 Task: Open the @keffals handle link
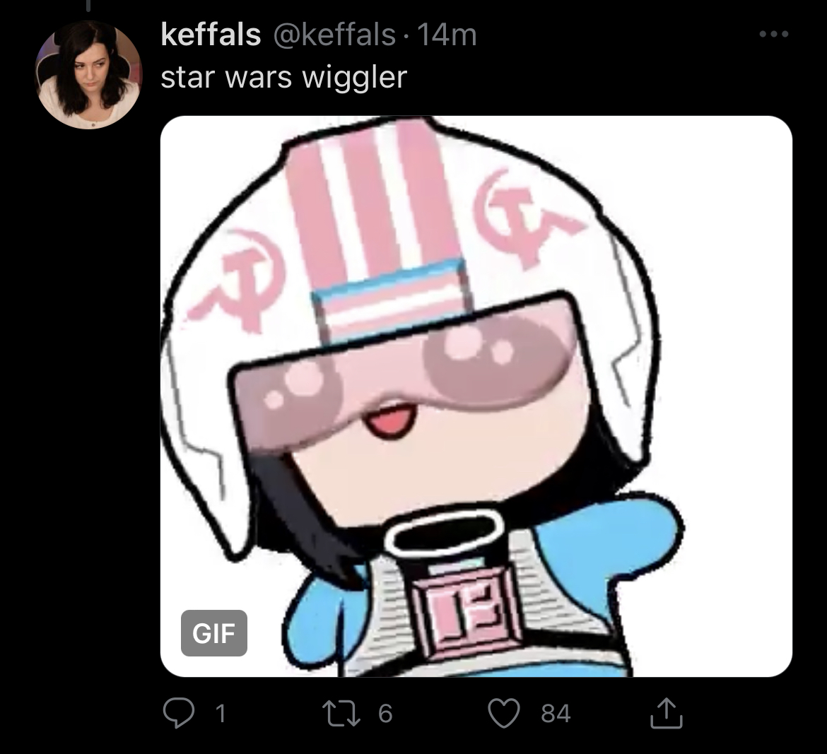click(x=334, y=35)
